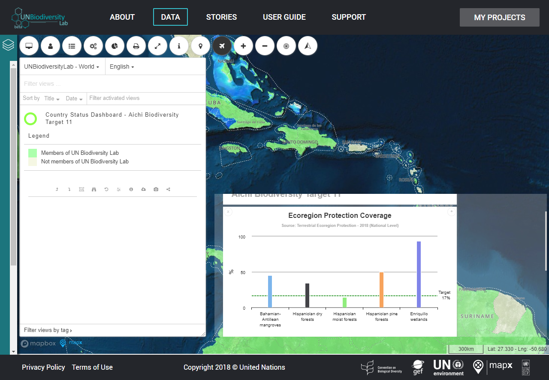This screenshot has width=549, height=380.
Task: Deactivate the Country Status Dashboard view
Action: click(x=30, y=118)
